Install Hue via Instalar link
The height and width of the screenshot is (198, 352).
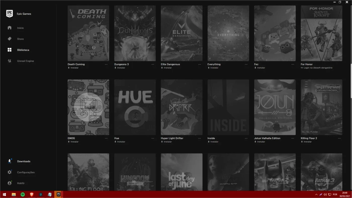(x=120, y=142)
